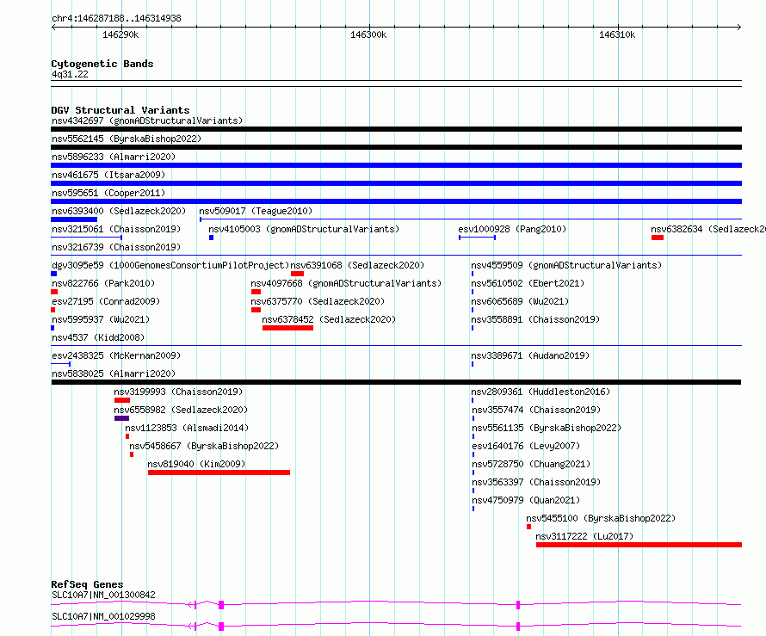This screenshot has height=636, width=766.
Task: Click the purple nsv6558982 variant bar
Action: (x=121, y=418)
